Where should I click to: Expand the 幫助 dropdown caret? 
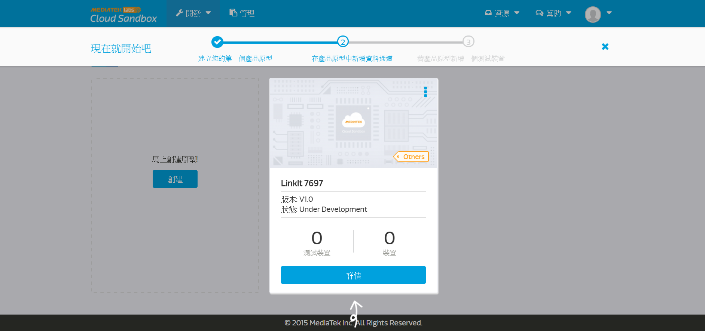coord(569,13)
